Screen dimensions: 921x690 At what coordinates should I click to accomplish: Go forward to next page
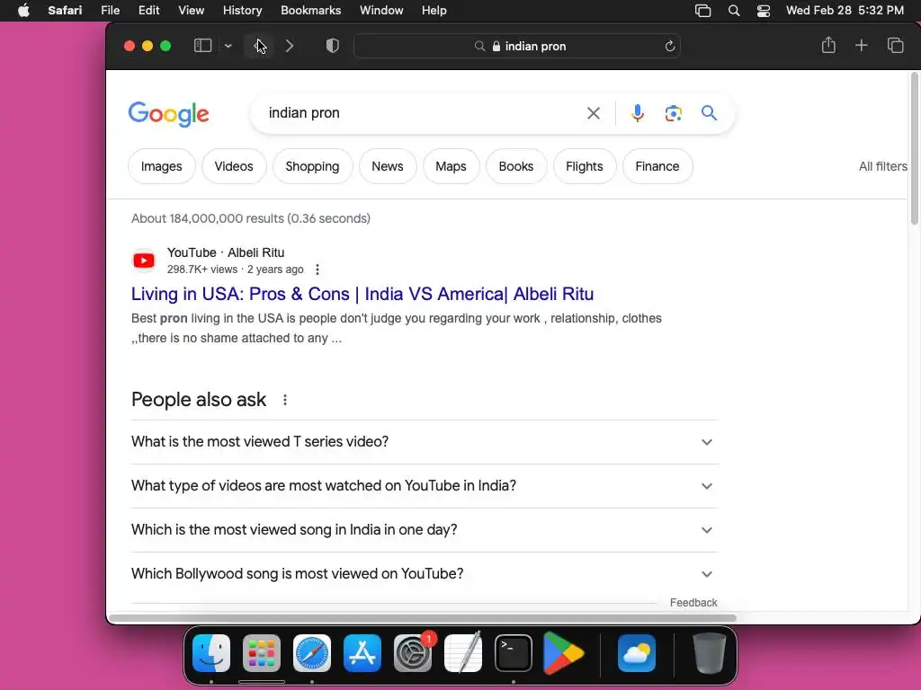pyautogui.click(x=289, y=46)
